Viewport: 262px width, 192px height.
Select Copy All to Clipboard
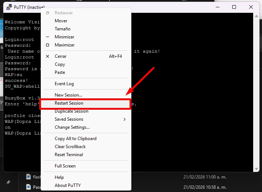click(x=75, y=139)
